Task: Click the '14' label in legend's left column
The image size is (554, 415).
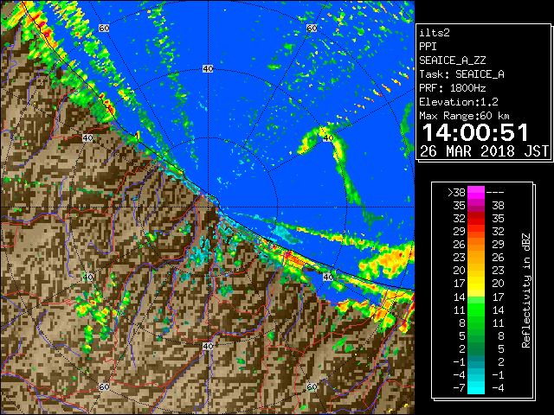Action: click(x=460, y=297)
